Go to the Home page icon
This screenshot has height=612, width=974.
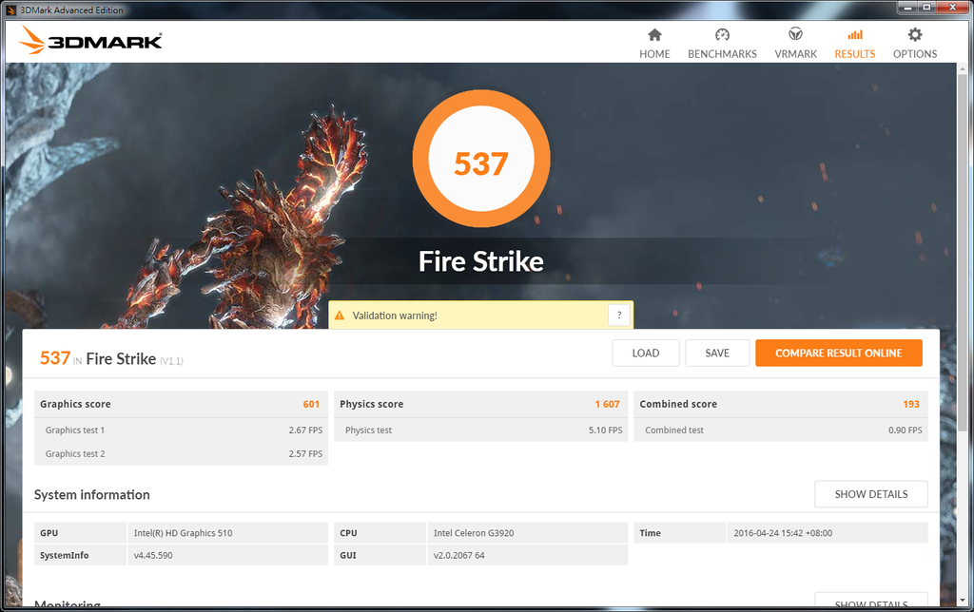click(654, 35)
